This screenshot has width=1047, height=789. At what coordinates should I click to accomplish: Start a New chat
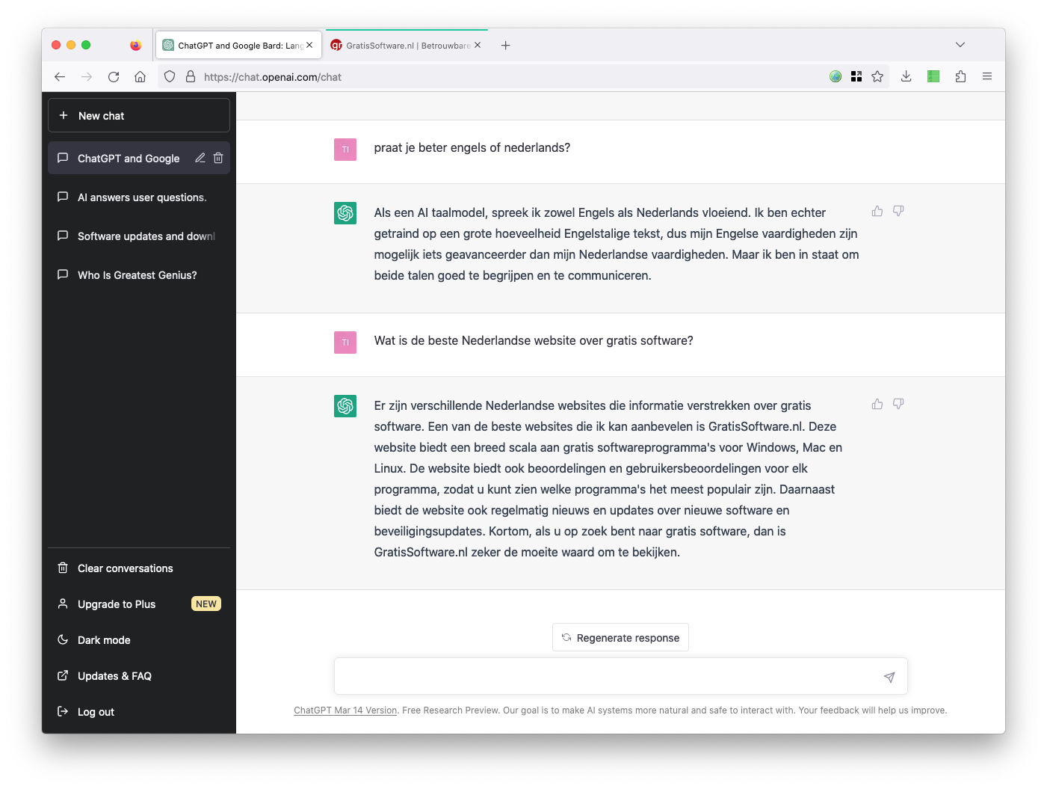139,116
